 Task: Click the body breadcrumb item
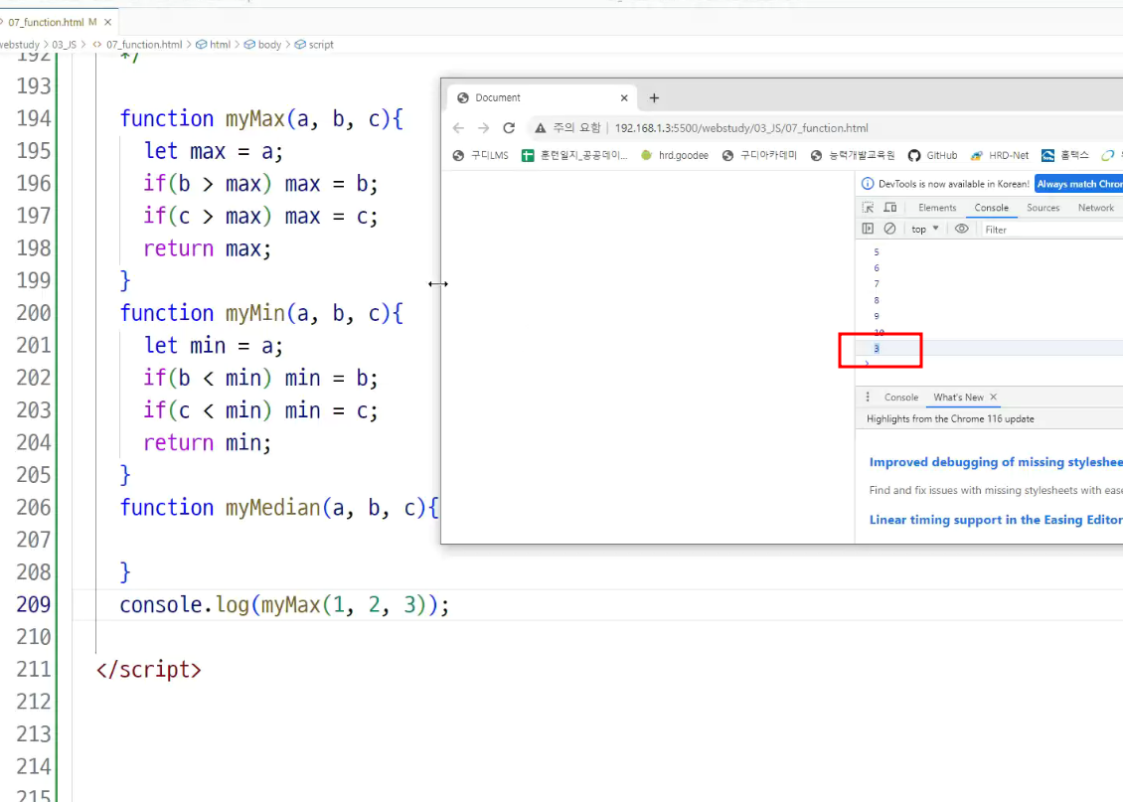coord(262,45)
